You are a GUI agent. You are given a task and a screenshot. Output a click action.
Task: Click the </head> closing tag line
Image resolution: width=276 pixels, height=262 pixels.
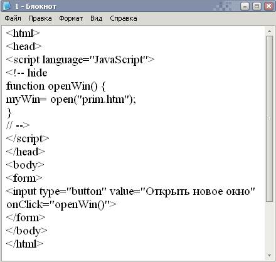pos(25,152)
